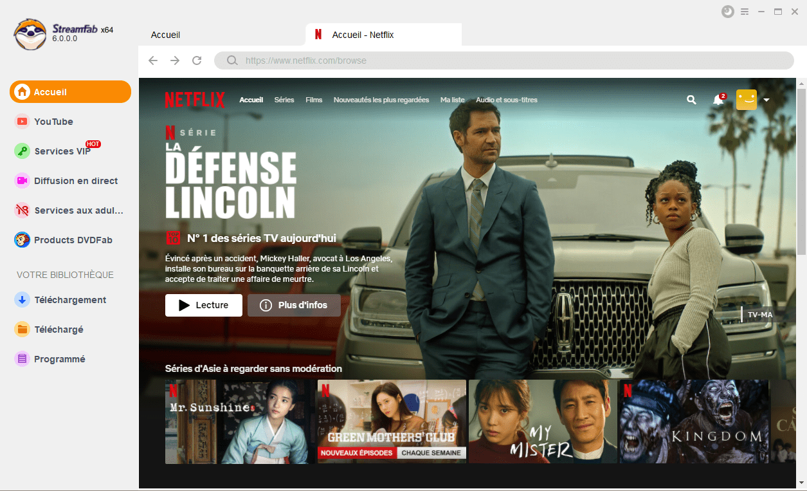
Task: Switch to the Accueil - Netflix tab
Action: [x=385, y=35]
